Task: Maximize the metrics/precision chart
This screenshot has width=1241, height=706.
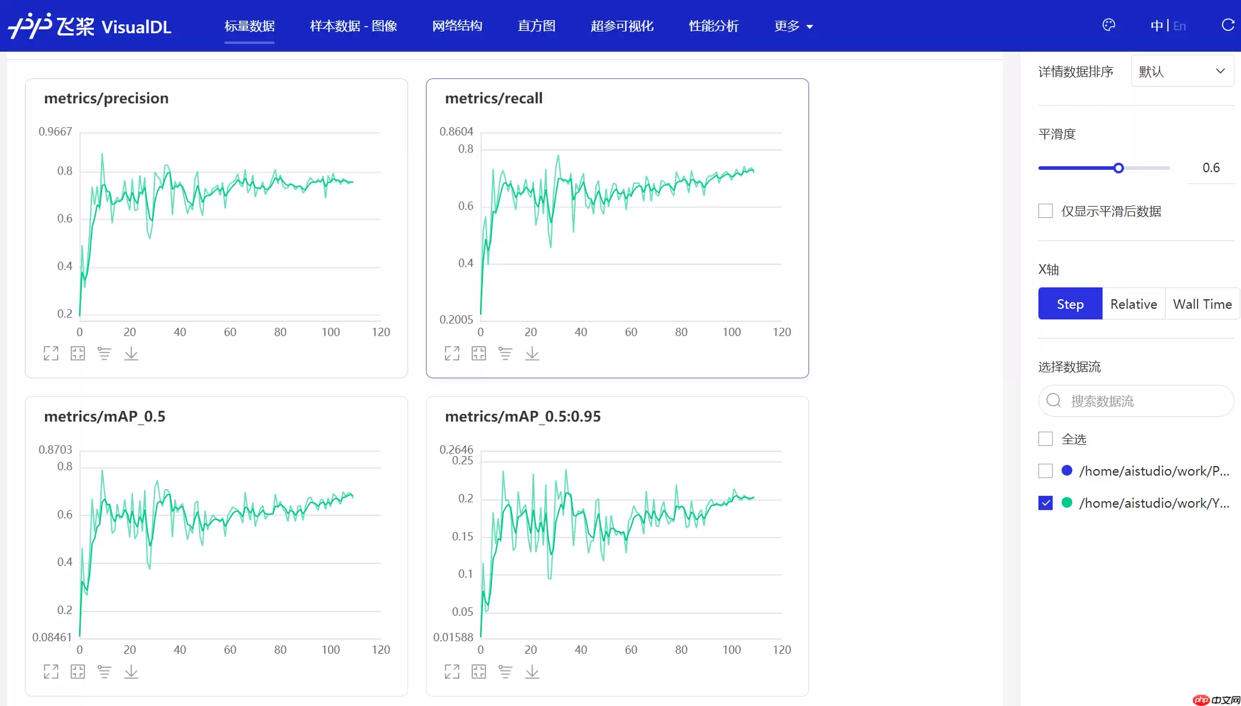Action: point(51,353)
